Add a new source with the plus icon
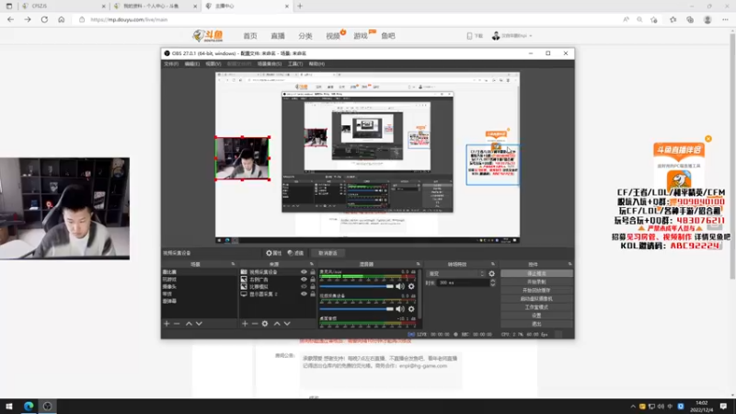 click(245, 324)
